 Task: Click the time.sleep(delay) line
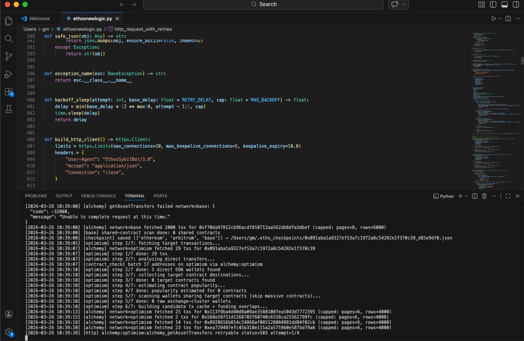coord(77,113)
